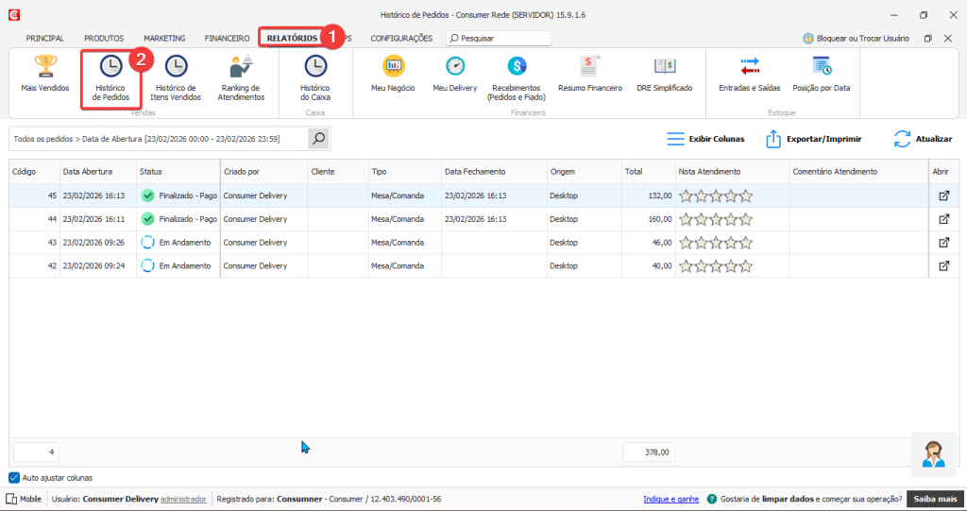Follow the Indique e ganhe link
Image resolution: width=967 pixels, height=511 pixels.
(671, 499)
